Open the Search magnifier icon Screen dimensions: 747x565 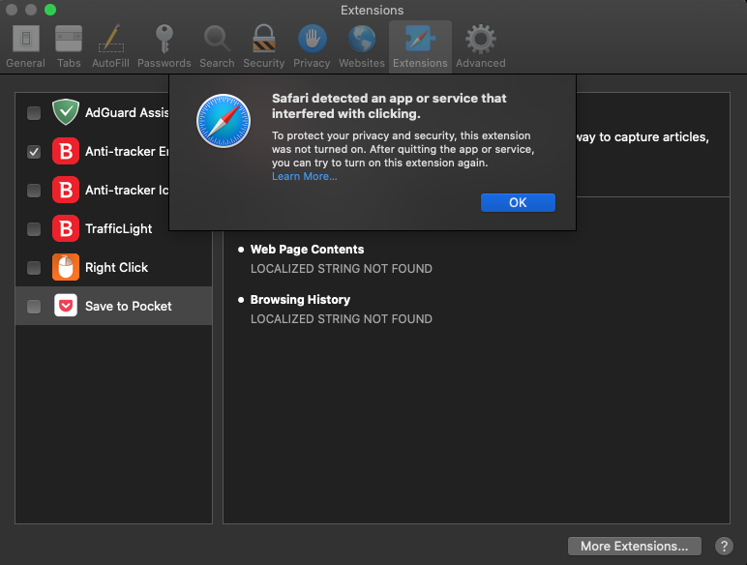[218, 38]
